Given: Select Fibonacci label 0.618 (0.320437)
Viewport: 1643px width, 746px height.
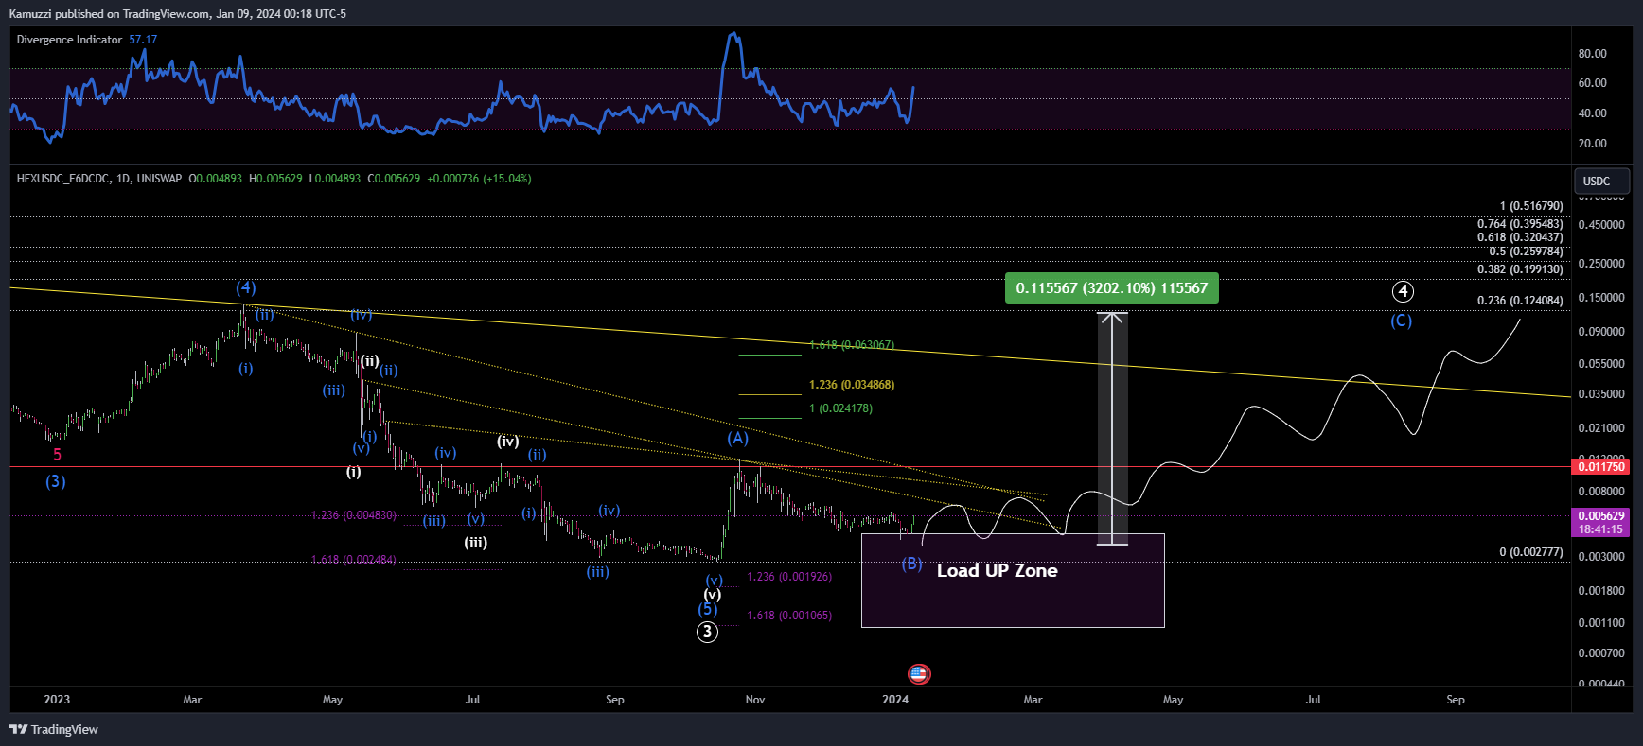Looking at the screenshot, I should (1520, 237).
